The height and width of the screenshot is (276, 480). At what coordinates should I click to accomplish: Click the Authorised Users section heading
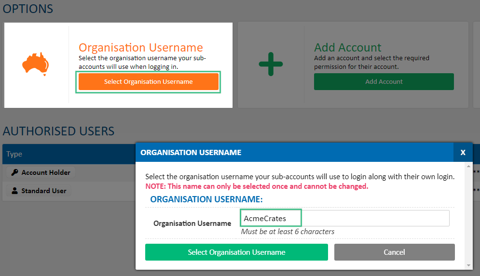(58, 131)
